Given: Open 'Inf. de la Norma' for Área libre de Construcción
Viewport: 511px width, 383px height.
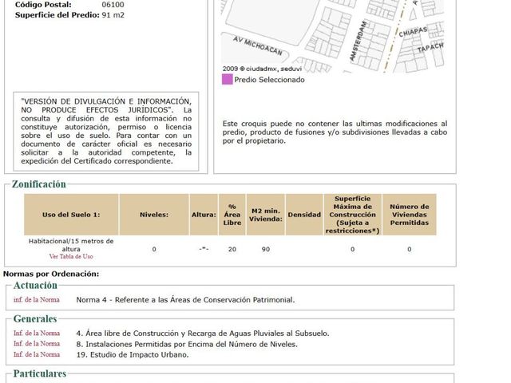Looking at the screenshot, I should click(x=37, y=334).
